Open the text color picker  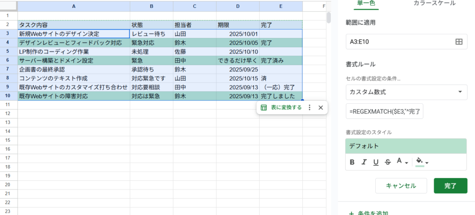(402, 162)
